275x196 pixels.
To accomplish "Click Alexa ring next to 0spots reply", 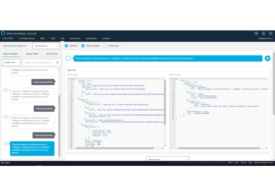I will click(6, 144).
